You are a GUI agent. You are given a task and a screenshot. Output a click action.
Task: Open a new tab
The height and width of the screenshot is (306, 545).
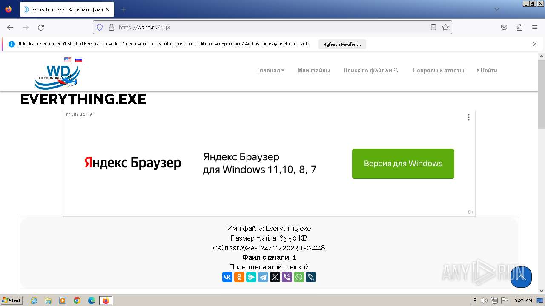click(123, 9)
